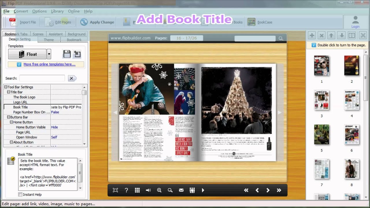Collapse the Tool Bar Settings node
The image size is (370, 208).
pyautogui.click(x=5, y=87)
